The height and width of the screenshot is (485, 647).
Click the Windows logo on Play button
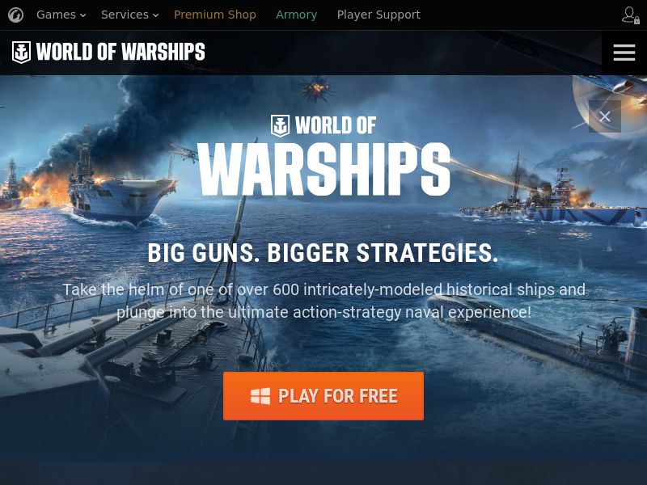pyautogui.click(x=260, y=396)
